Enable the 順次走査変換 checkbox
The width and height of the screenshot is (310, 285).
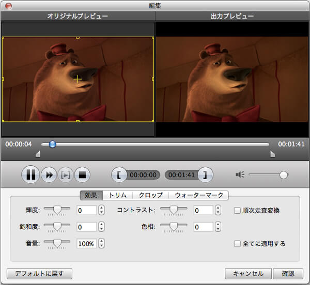point(237,210)
